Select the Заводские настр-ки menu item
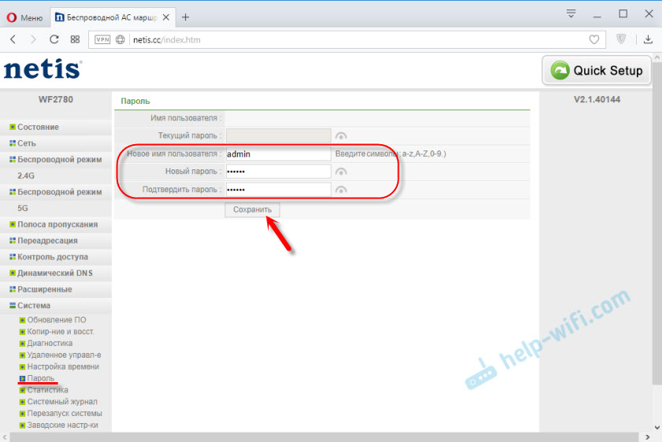 (64, 425)
